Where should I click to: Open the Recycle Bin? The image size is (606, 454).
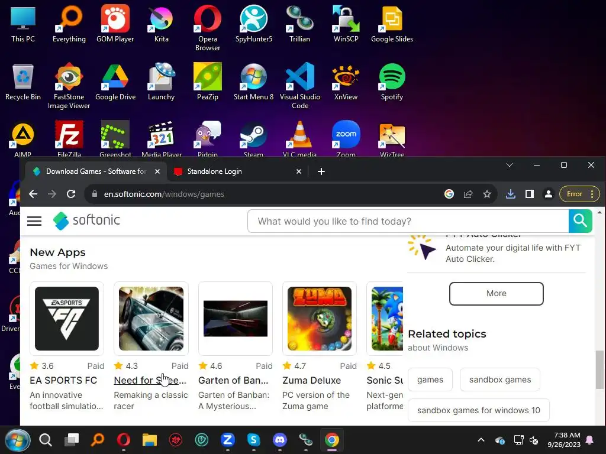[x=23, y=82]
